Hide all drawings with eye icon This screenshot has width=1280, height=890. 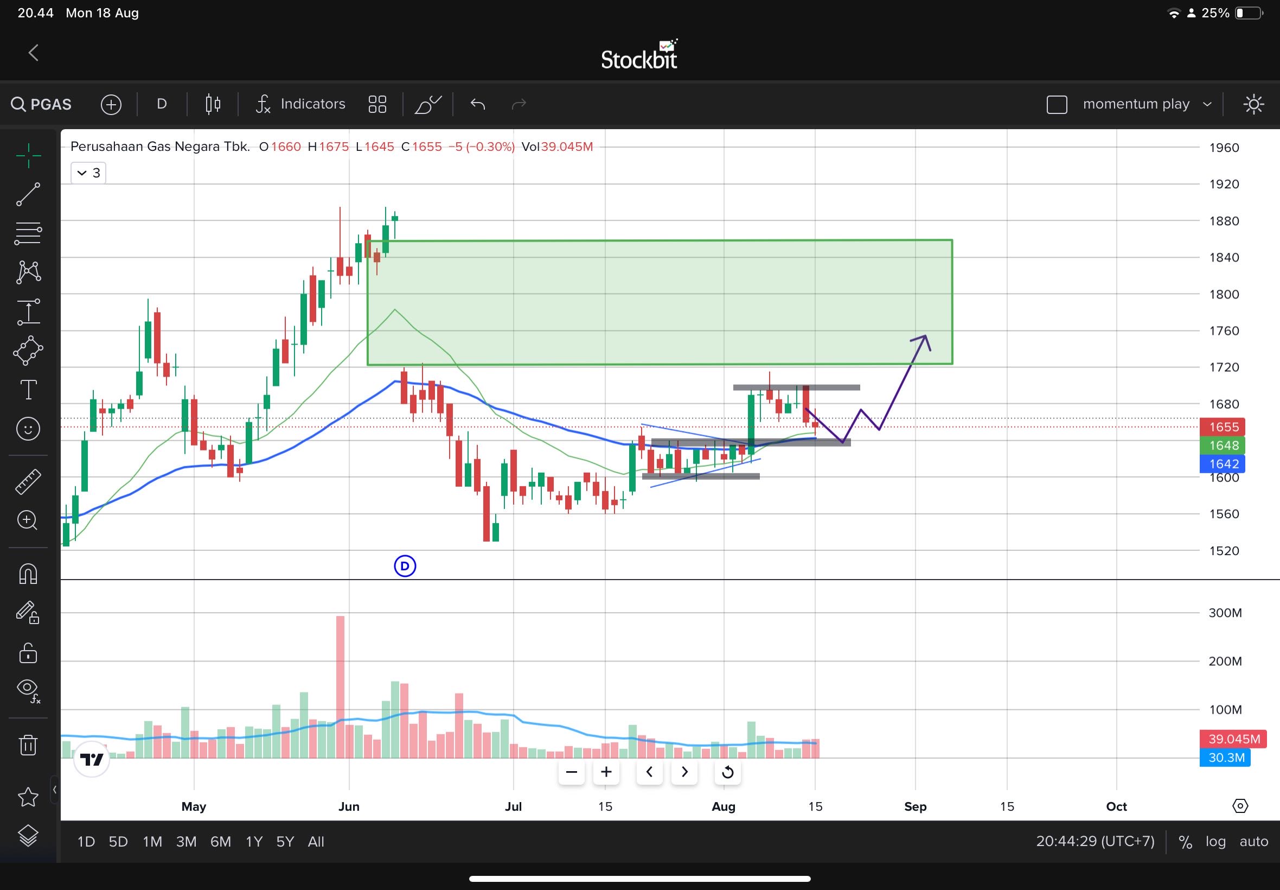pyautogui.click(x=28, y=690)
